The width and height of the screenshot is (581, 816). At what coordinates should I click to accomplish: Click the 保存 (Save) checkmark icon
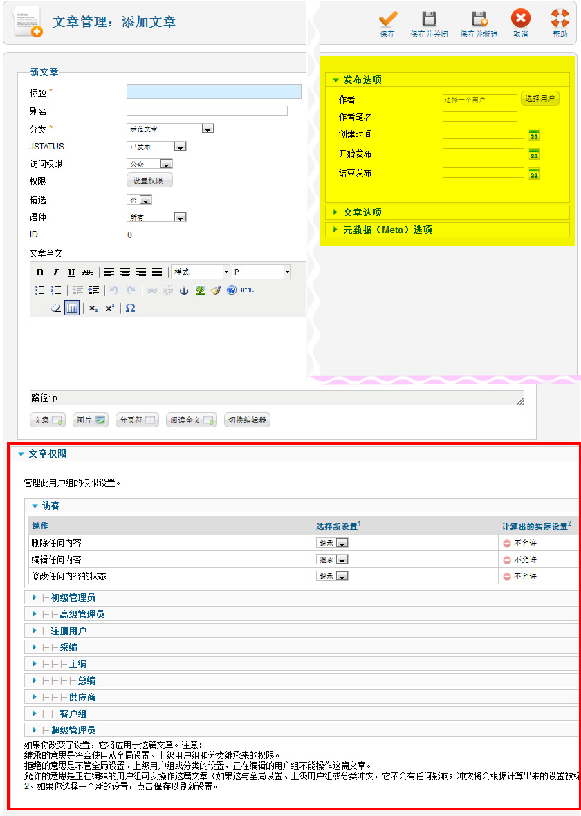(x=388, y=19)
